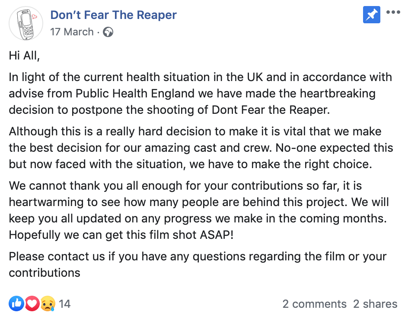Click the paragraph beginning "Although this is"
408x319 pixels.
coord(201,147)
